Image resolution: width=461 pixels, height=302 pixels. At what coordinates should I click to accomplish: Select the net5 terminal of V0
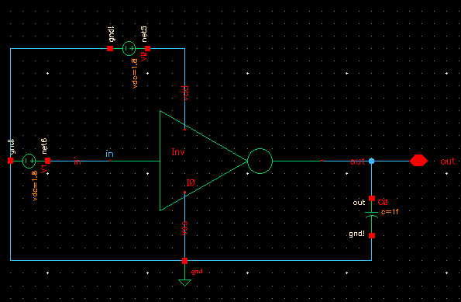147,49
